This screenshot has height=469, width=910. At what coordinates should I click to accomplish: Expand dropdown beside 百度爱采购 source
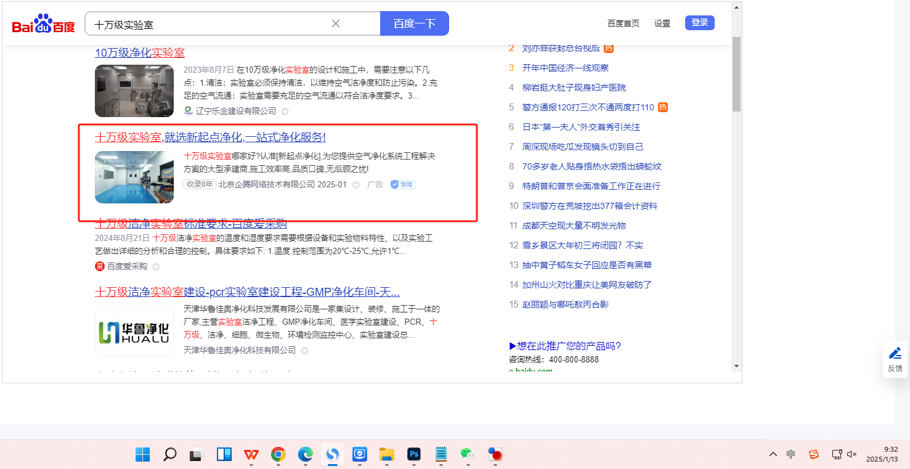click(156, 267)
